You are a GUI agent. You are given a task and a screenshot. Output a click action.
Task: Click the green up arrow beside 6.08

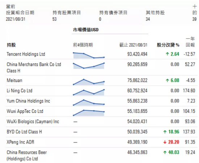click(x=168, y=80)
